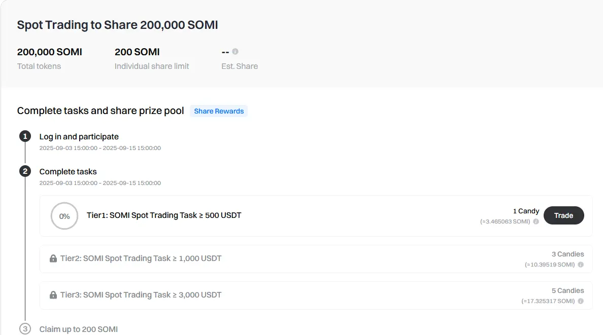Viewport: 603px width, 335px height.
Task: Click the step 2 circle marker
Action: tap(25, 171)
